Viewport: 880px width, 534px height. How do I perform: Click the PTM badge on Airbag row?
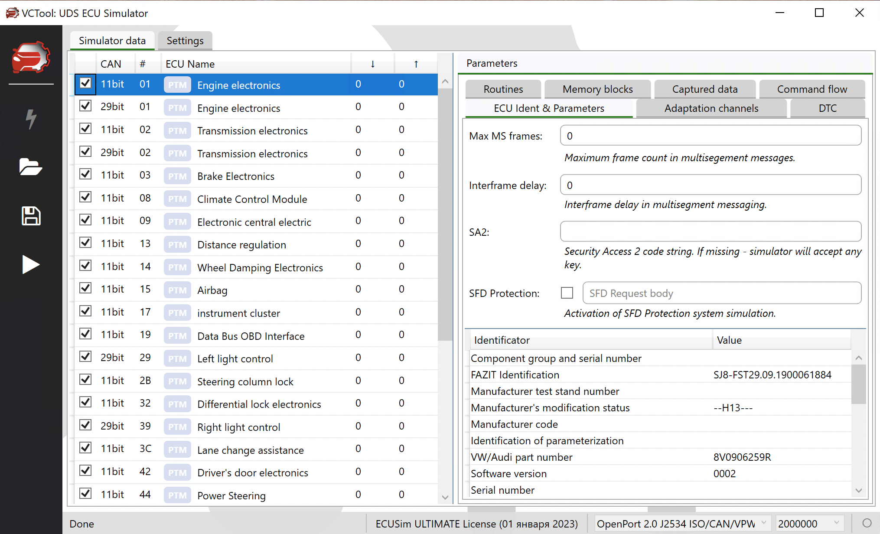(x=177, y=290)
